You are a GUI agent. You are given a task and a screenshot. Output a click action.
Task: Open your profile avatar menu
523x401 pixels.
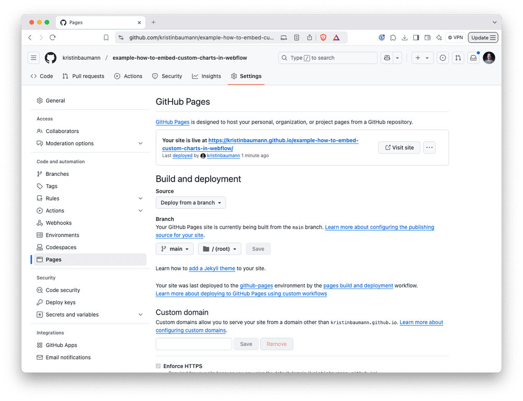[x=488, y=58]
